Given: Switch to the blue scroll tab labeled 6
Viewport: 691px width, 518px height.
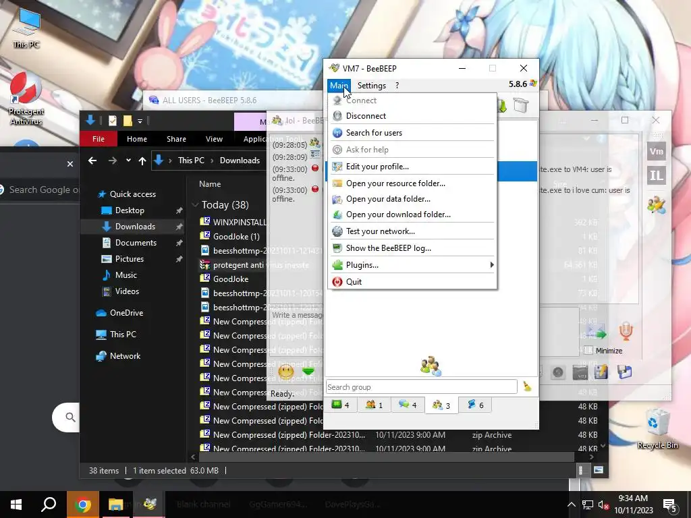Looking at the screenshot, I should click(x=475, y=405).
